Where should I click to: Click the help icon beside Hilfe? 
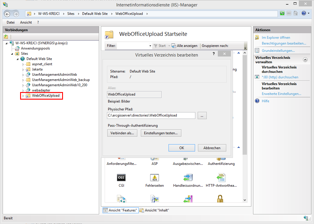[x=257, y=101]
